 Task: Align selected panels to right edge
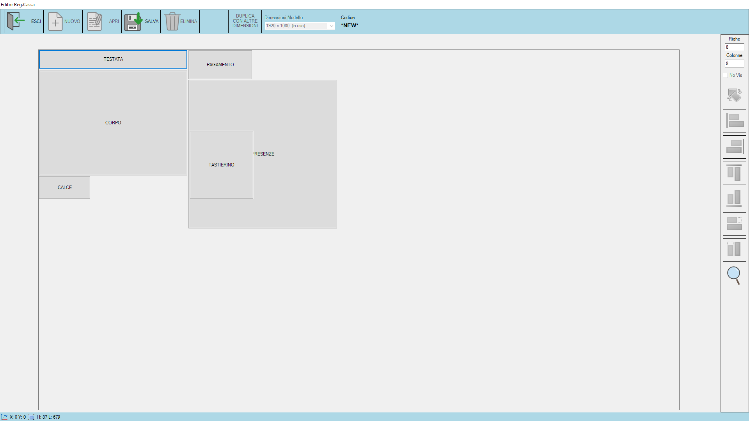pos(734,147)
